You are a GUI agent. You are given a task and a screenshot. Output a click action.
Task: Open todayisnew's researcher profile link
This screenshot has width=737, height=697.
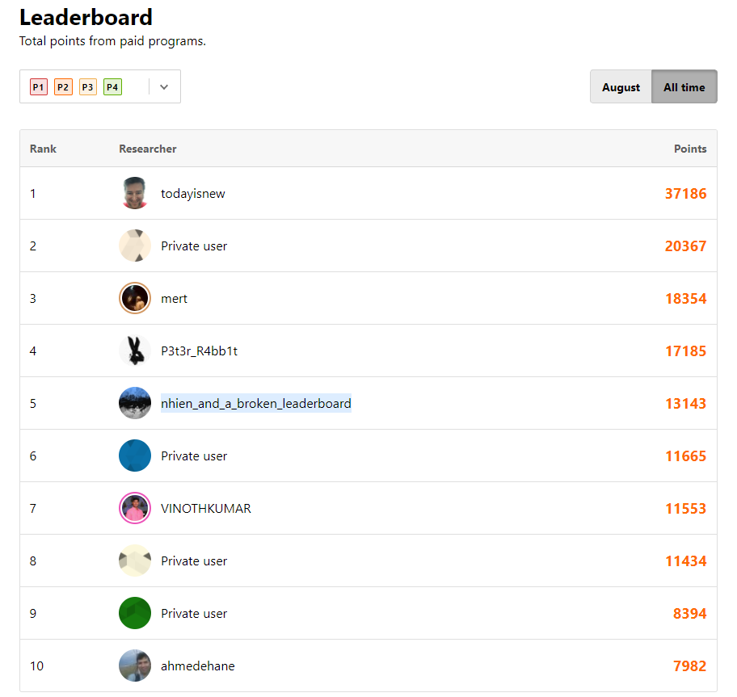point(193,194)
